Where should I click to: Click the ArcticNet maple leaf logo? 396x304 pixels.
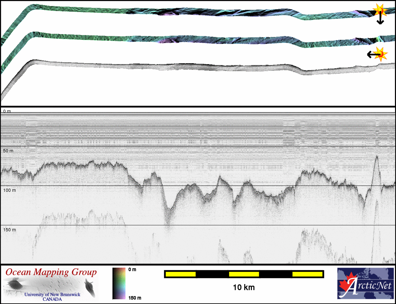[348, 285]
